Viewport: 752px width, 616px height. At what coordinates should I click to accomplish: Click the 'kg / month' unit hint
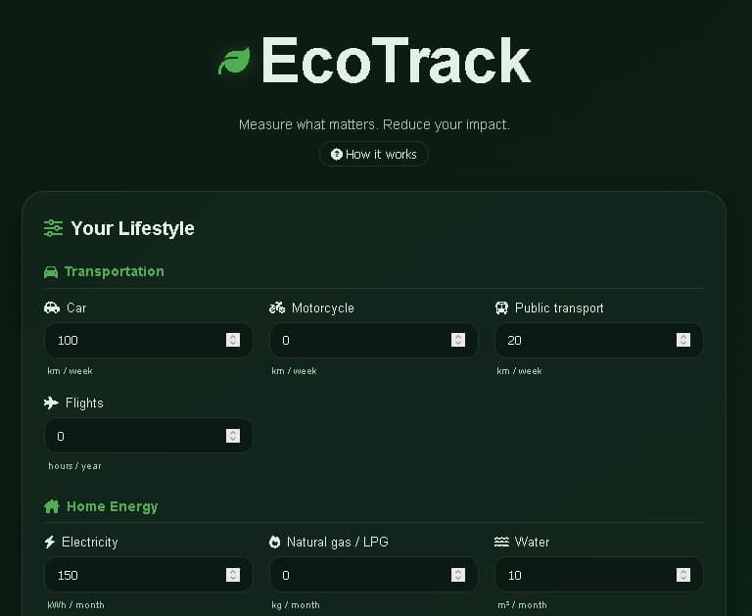tap(296, 605)
